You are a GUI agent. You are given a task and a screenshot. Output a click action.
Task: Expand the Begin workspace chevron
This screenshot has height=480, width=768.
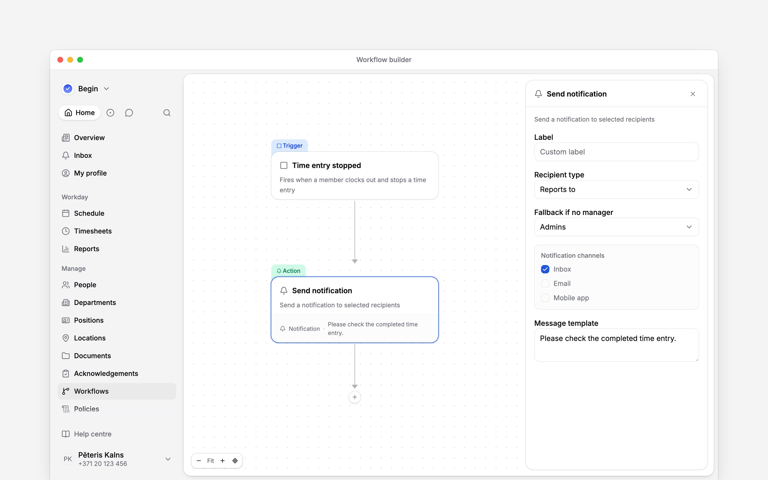pos(107,89)
